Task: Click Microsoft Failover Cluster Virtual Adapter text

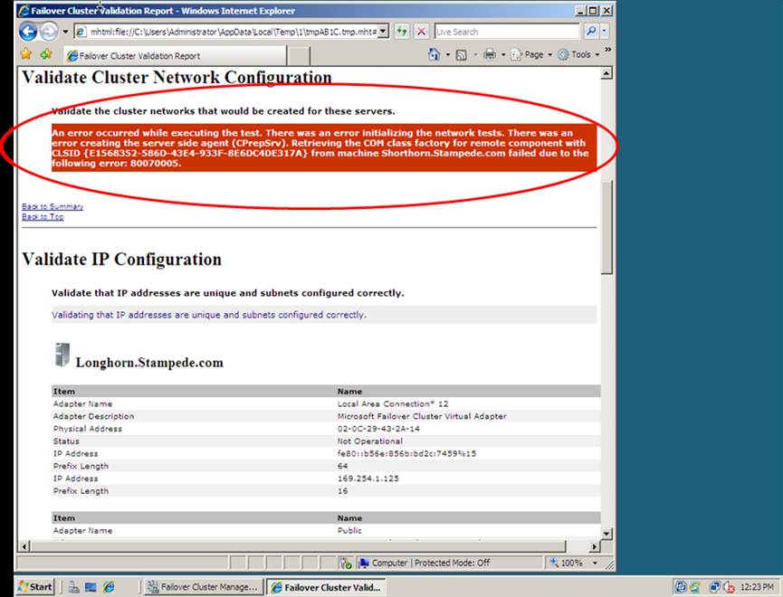Action: 422,416
